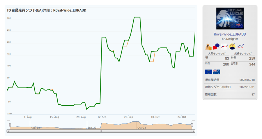
Task: Click the 最終シグナル約定日 label
Action: [x=218, y=87]
